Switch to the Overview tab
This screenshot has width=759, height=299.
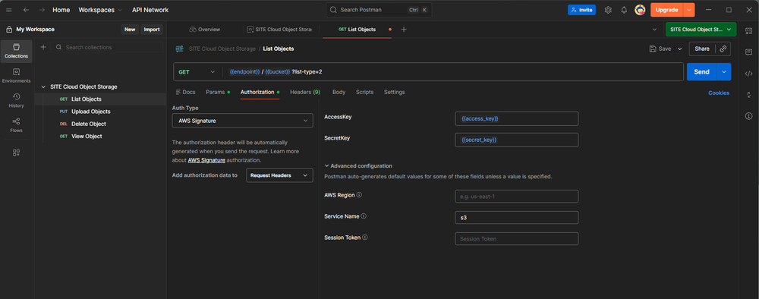[205, 30]
